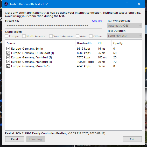Open the TCP Window Size dropdown

[x=124, y=26]
